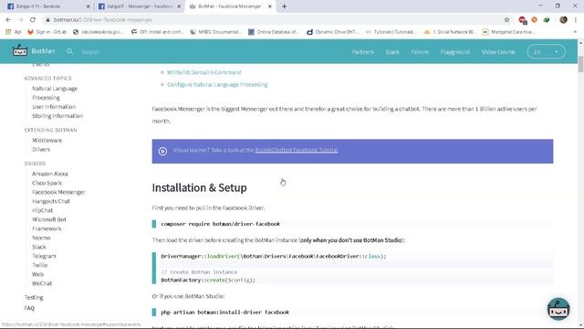Screen dimensions: 584x329
Task: Open Storing Information in the sidebar
Action: pos(57,116)
